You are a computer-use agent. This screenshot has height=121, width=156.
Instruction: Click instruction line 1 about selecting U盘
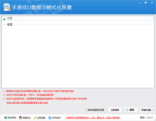[39, 91]
